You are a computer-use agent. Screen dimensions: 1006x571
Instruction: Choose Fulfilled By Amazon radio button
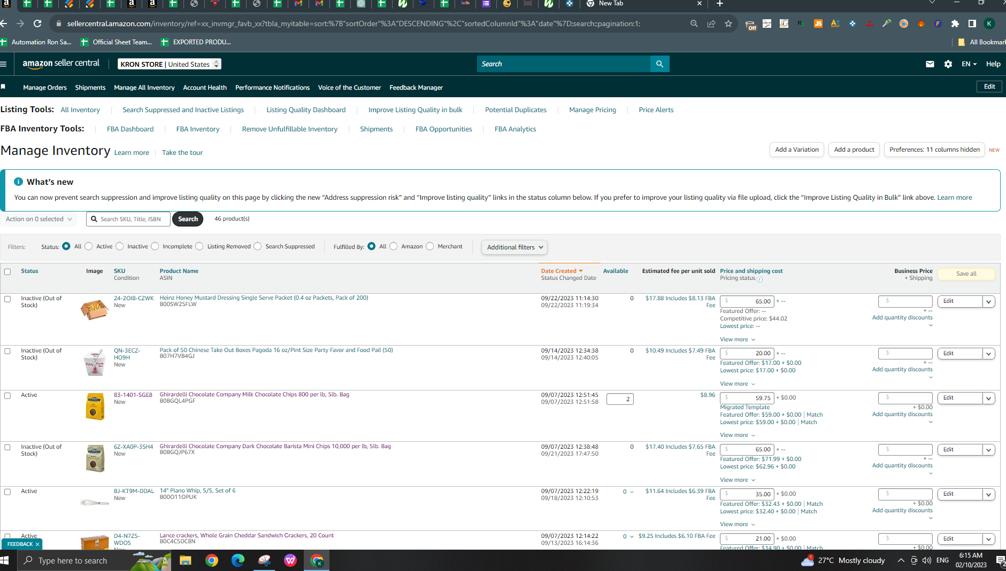[x=394, y=246]
